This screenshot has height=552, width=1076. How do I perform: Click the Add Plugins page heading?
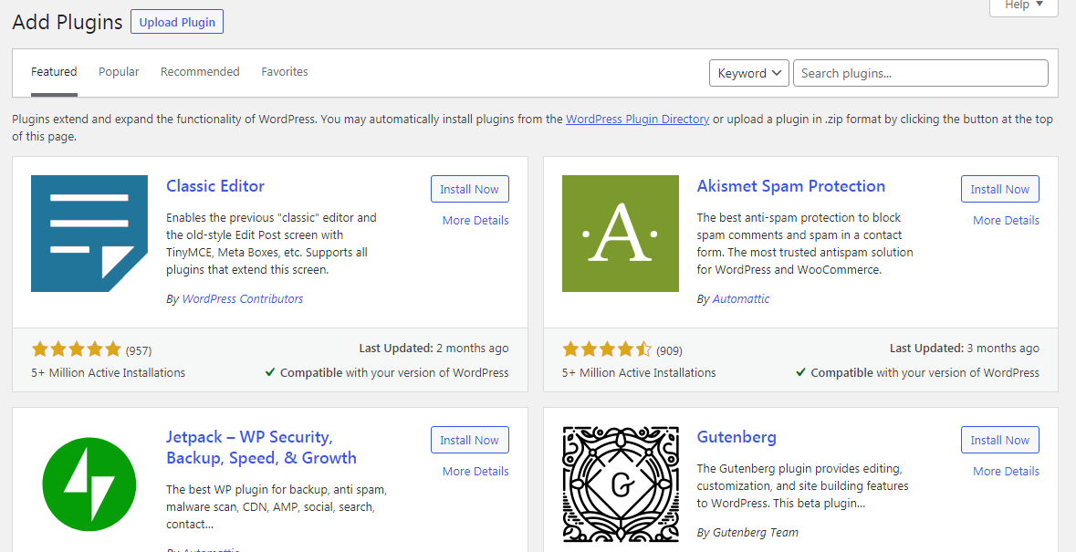pos(68,22)
